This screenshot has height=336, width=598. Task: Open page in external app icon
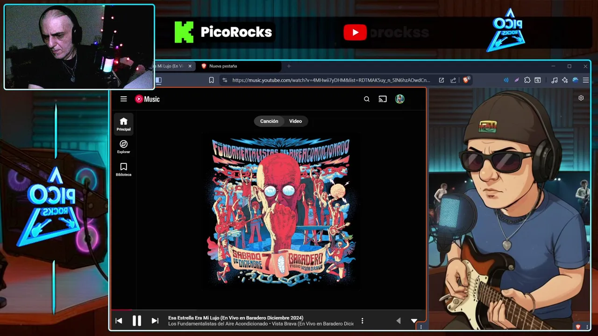(441, 80)
